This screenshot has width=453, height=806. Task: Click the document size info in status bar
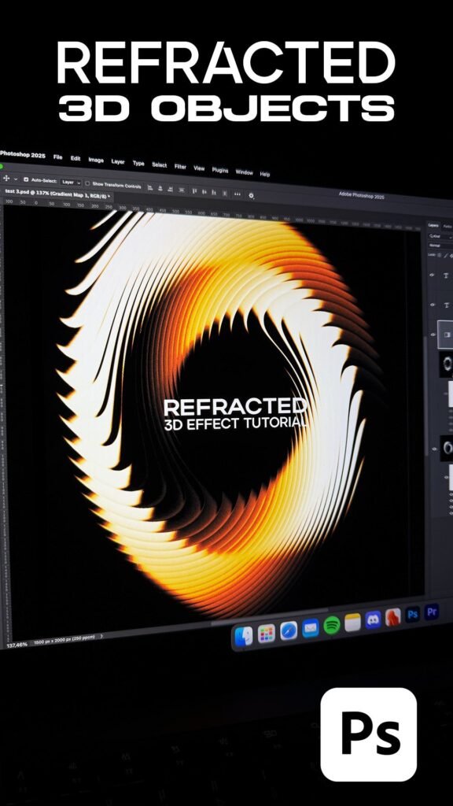pyautogui.click(x=64, y=640)
